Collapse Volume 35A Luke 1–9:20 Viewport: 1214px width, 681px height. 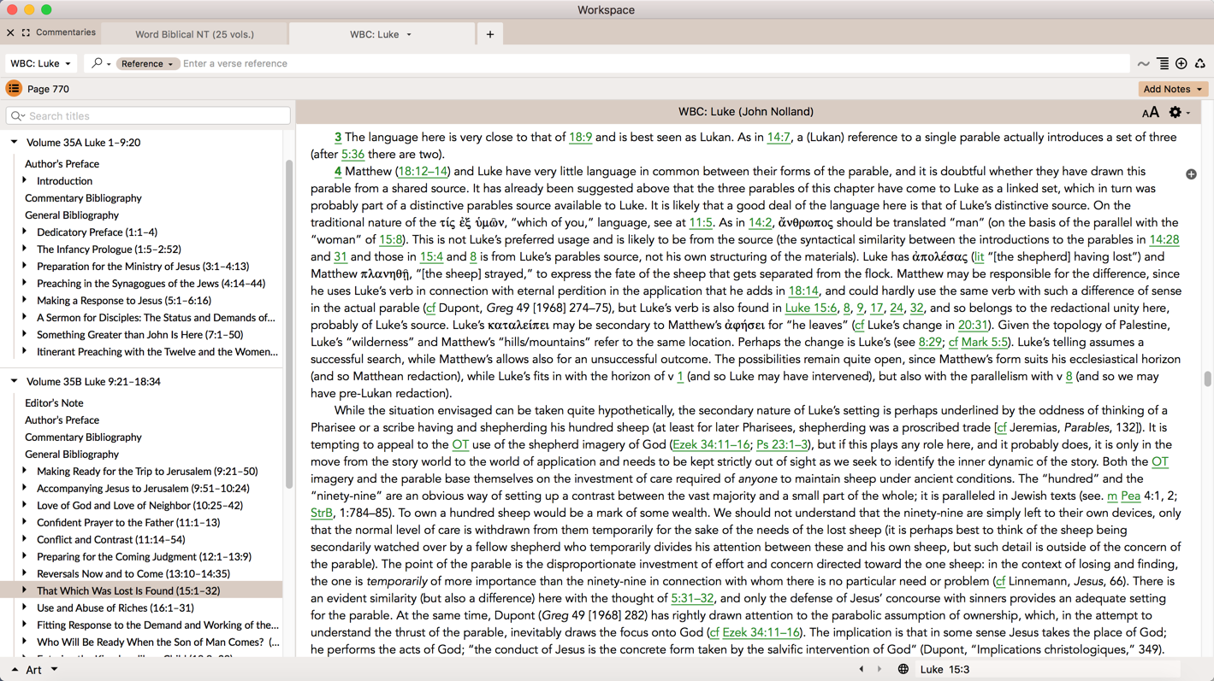pos(15,143)
